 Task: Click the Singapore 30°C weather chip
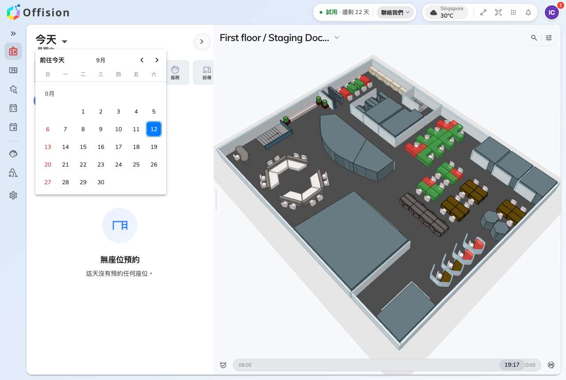[x=447, y=12]
